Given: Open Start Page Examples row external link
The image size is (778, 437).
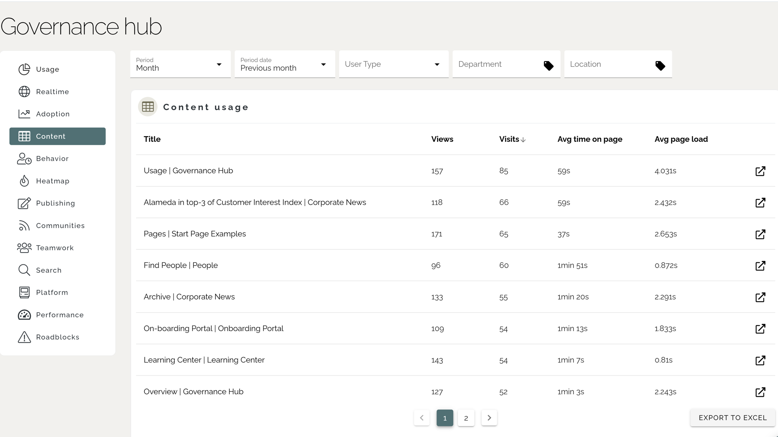Looking at the screenshot, I should click(x=760, y=234).
